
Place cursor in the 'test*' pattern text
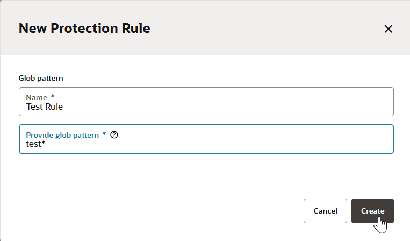(35, 144)
